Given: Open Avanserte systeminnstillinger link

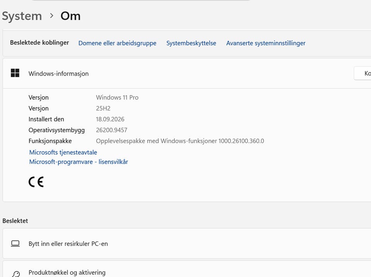Looking at the screenshot, I should [266, 43].
